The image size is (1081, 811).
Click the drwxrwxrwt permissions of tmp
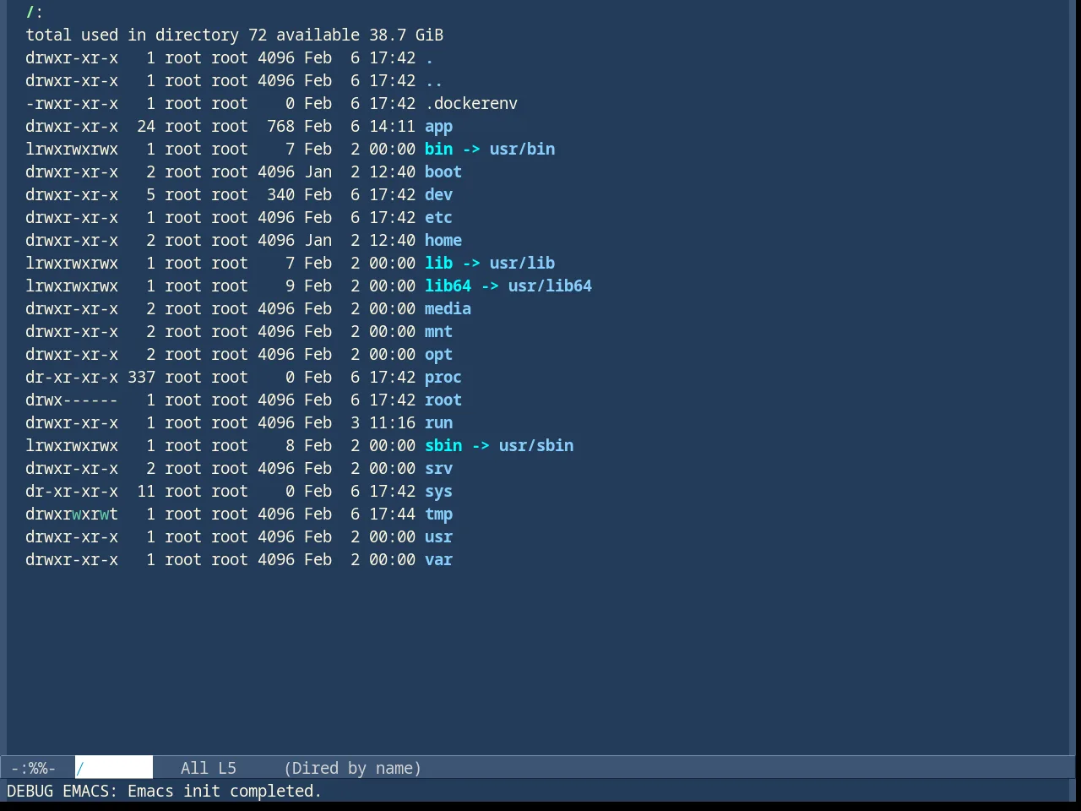[72, 514]
